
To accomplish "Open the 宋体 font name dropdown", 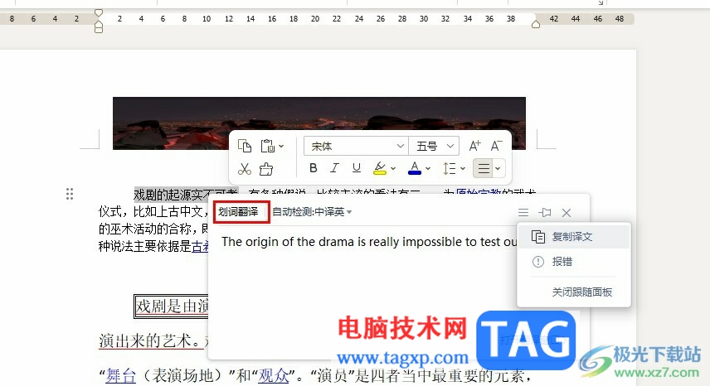I will pyautogui.click(x=356, y=146).
